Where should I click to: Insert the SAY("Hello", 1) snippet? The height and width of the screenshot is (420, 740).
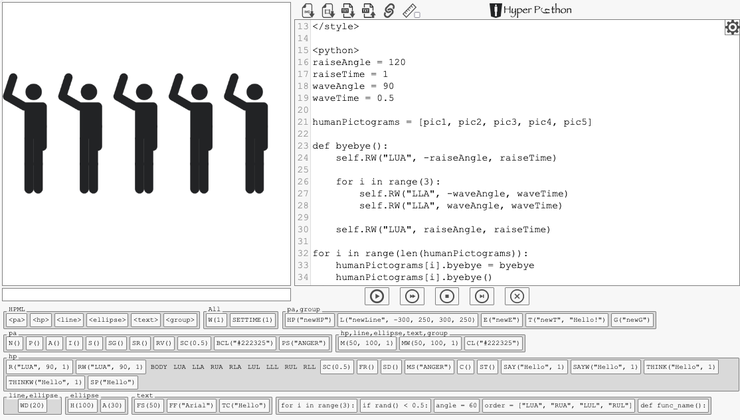click(534, 367)
